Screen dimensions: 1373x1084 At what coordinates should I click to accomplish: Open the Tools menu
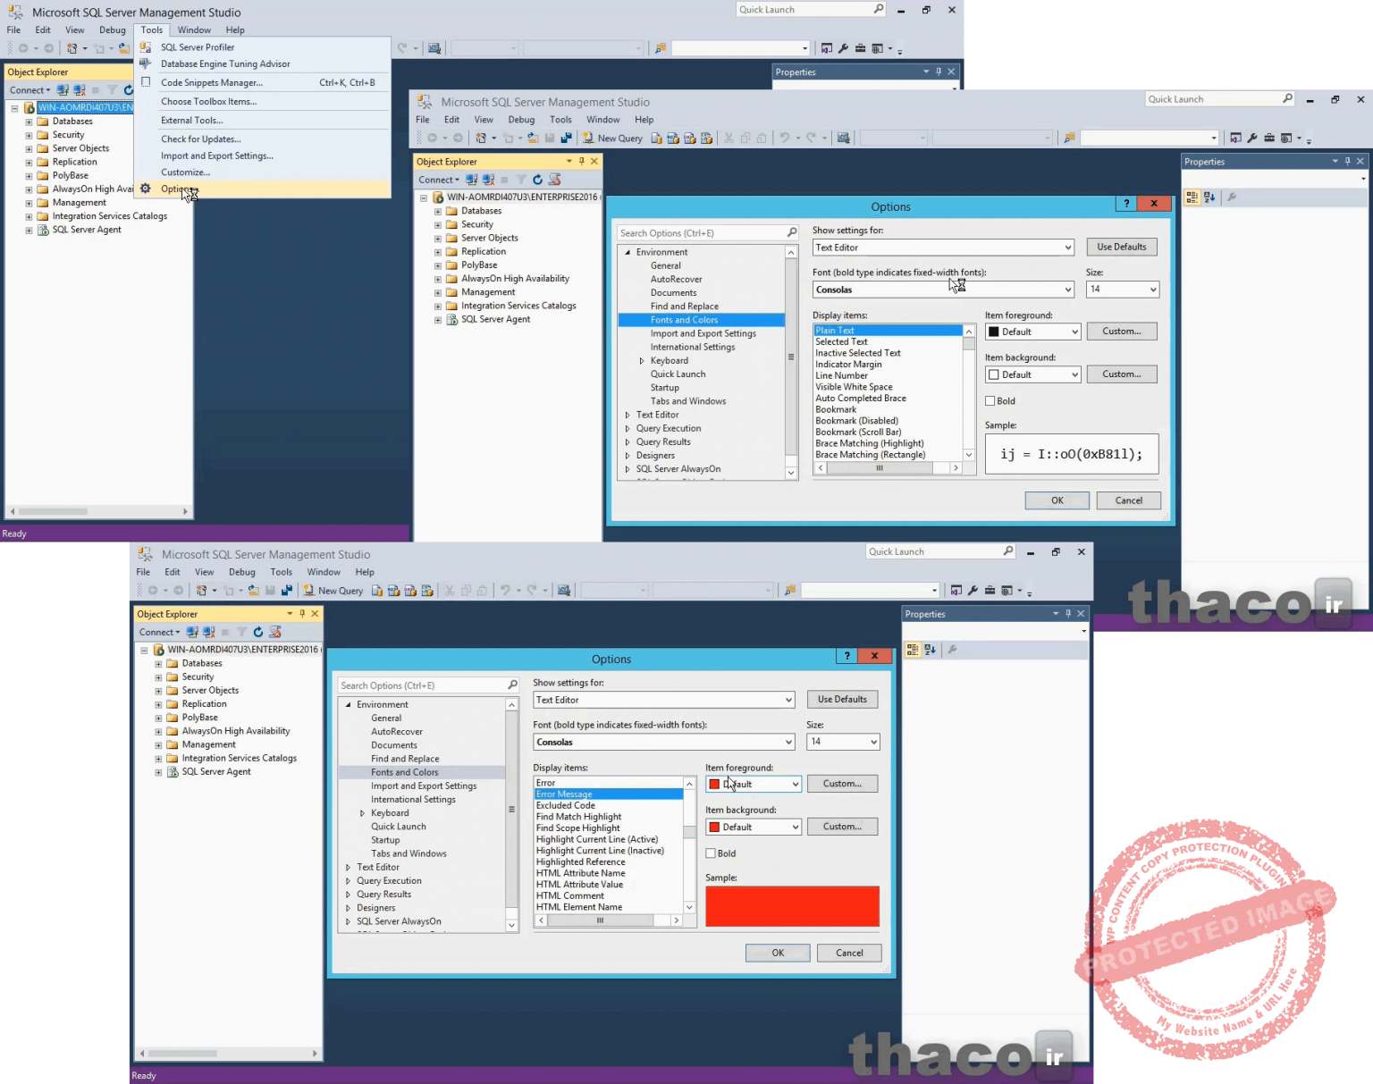tap(151, 29)
